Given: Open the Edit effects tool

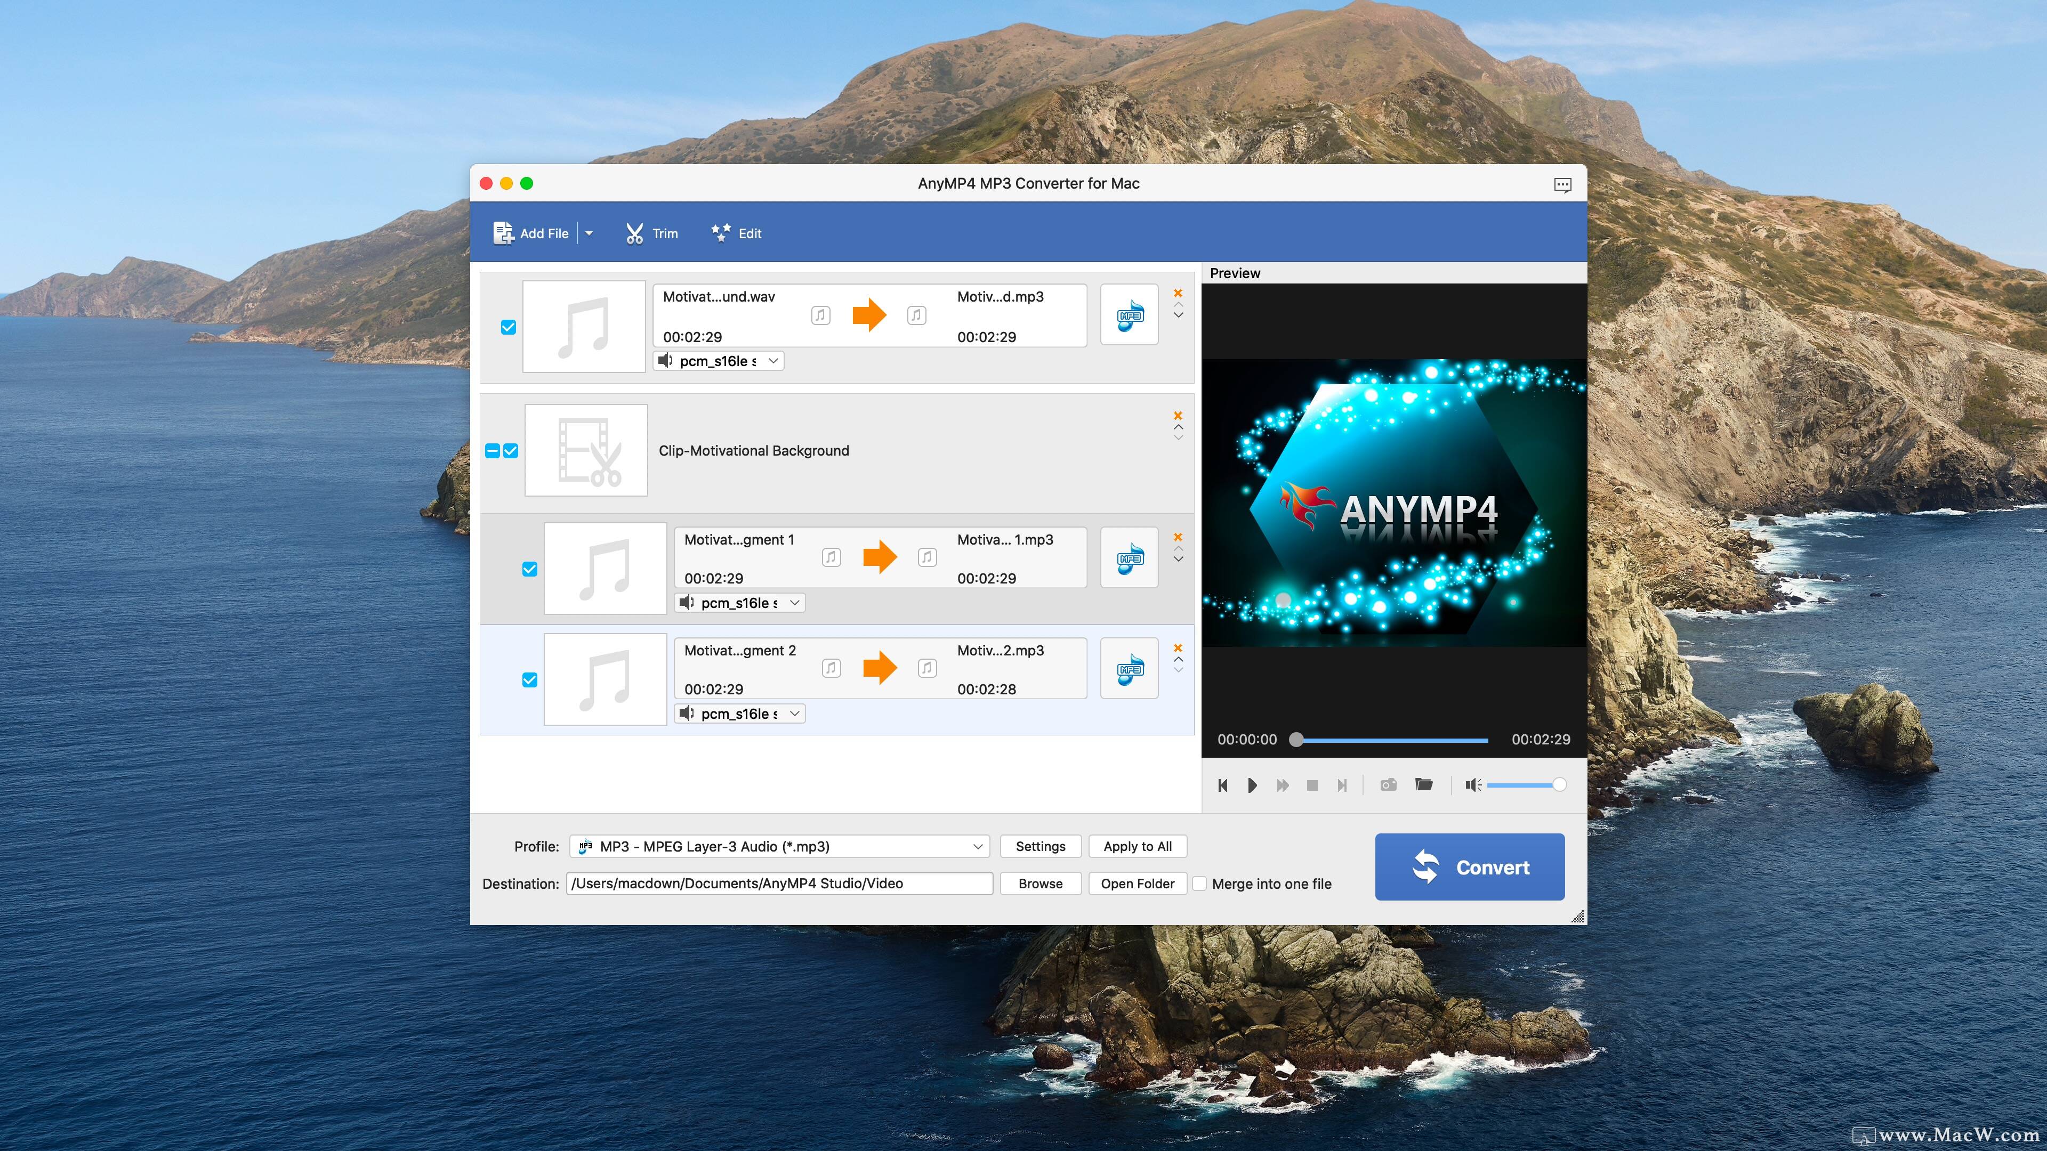Looking at the screenshot, I should 737,233.
